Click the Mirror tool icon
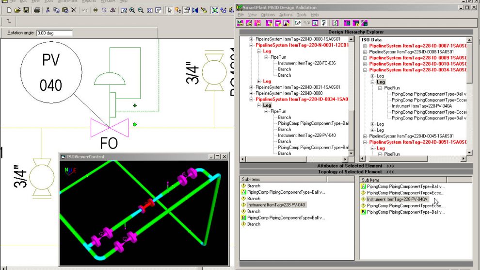Image resolution: width=480 pixels, height=270 pixels. click(x=113, y=10)
